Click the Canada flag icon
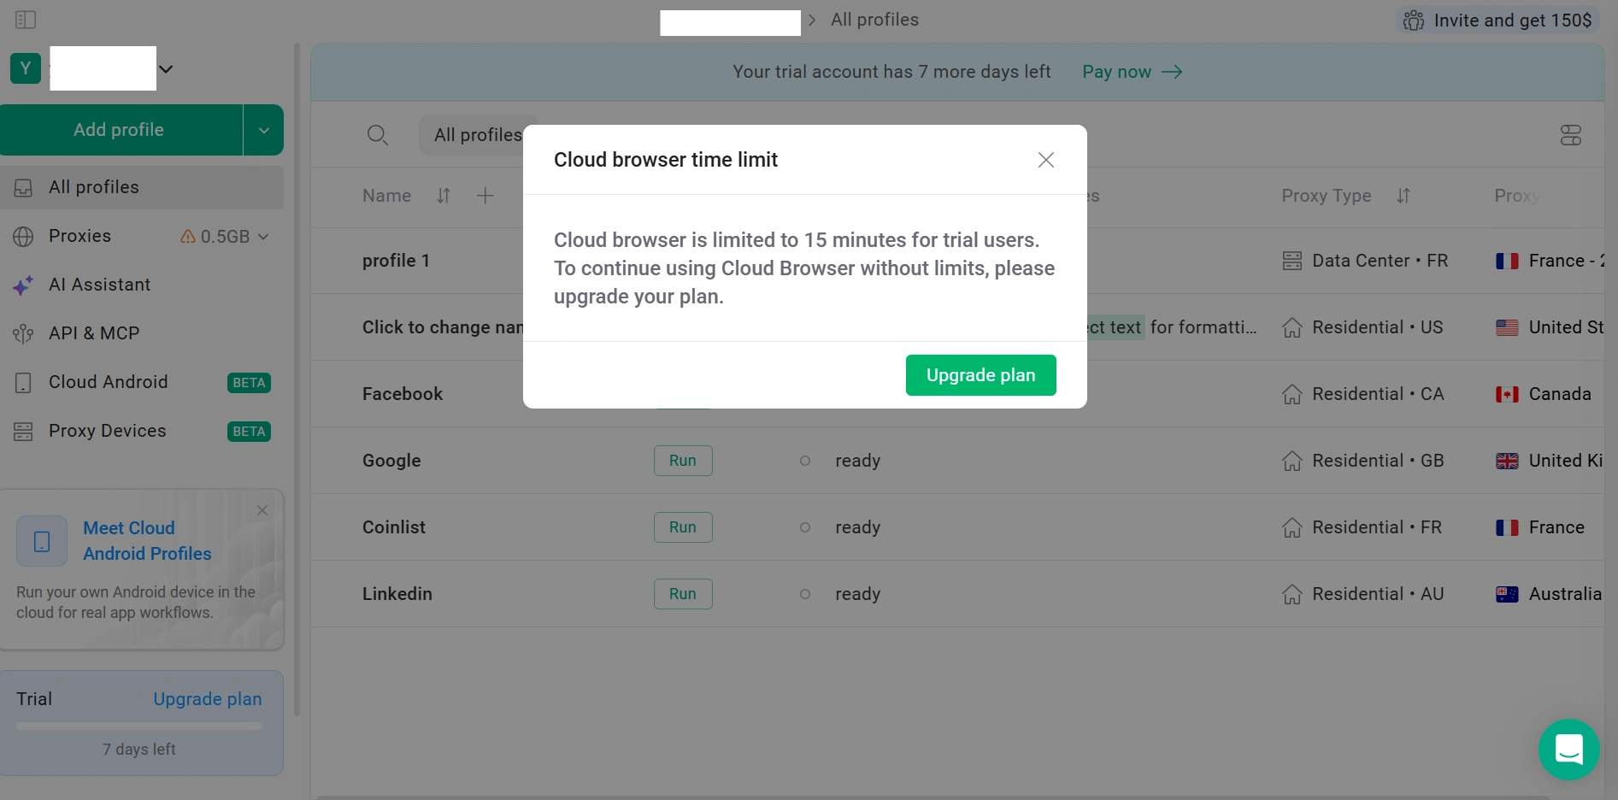The width and height of the screenshot is (1618, 800). pos(1507,395)
